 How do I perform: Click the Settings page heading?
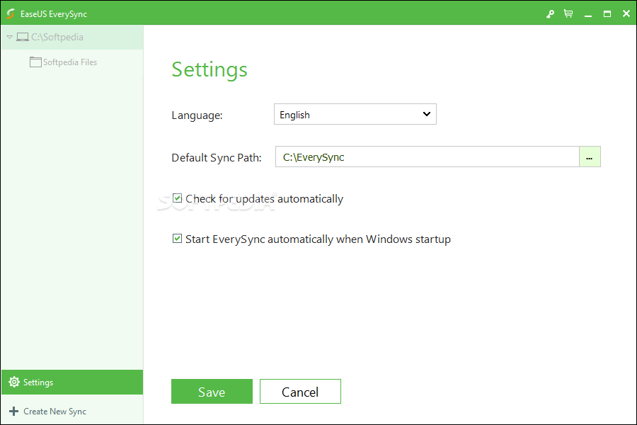coord(210,69)
